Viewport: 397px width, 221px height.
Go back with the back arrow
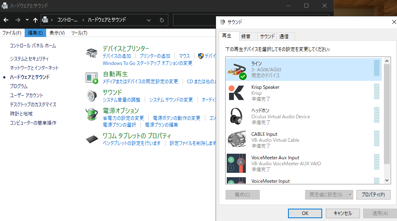6,20
